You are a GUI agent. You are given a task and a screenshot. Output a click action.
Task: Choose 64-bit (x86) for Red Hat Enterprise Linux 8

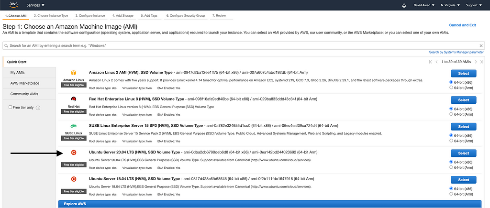point(451,109)
